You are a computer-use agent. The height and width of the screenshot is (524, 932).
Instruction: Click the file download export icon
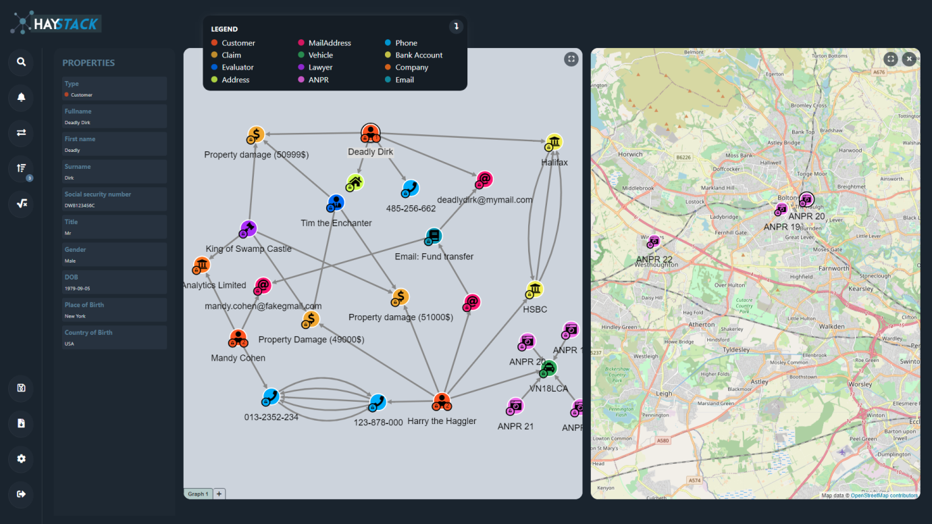[x=21, y=423]
